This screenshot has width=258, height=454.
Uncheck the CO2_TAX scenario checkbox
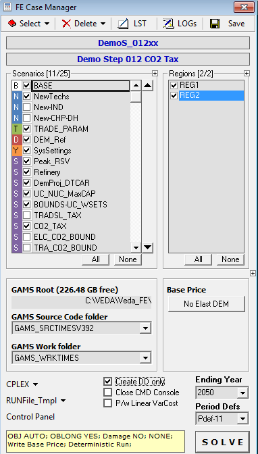[x=26, y=226]
